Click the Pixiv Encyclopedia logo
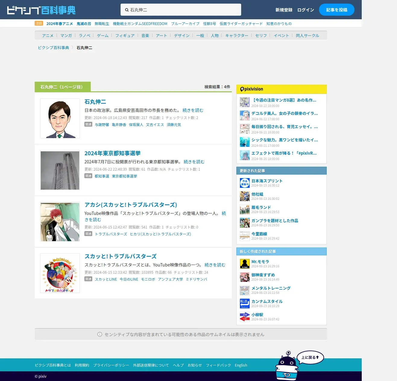The image size is (397, 381). click(41, 10)
